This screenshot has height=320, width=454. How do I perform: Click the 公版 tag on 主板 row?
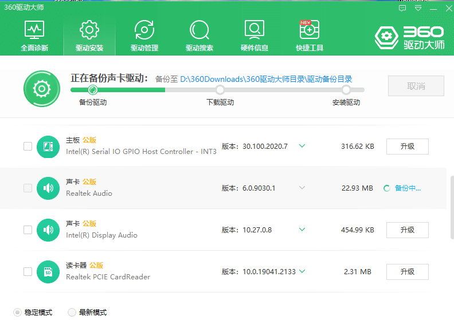(x=89, y=140)
